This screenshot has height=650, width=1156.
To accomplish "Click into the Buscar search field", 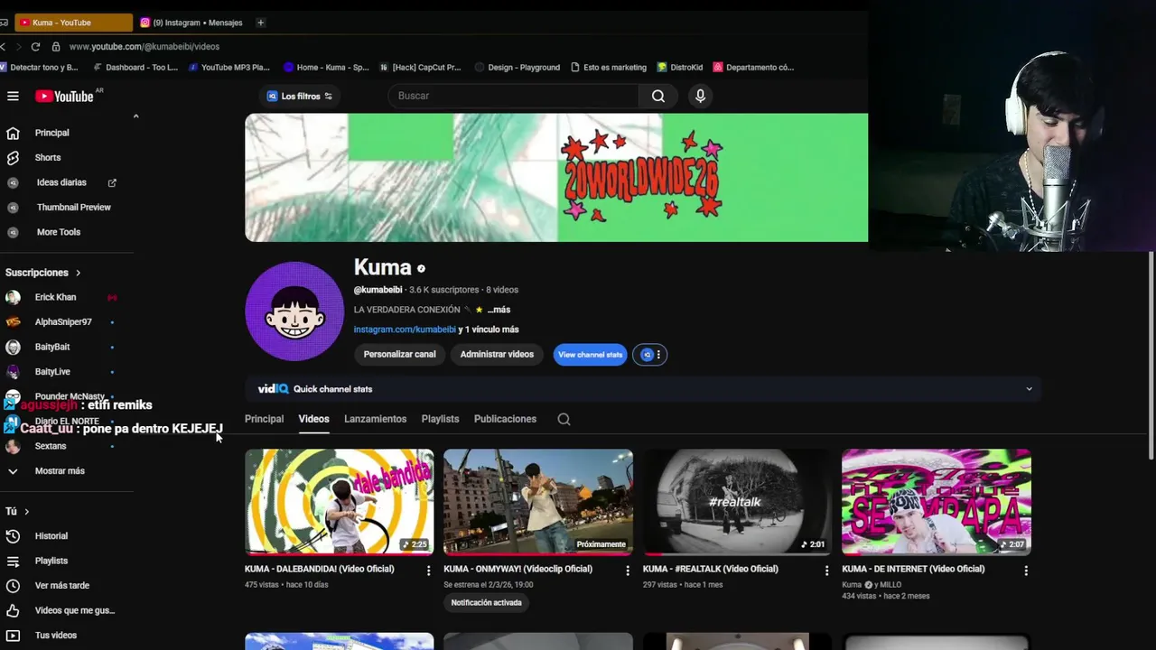I will click(515, 96).
